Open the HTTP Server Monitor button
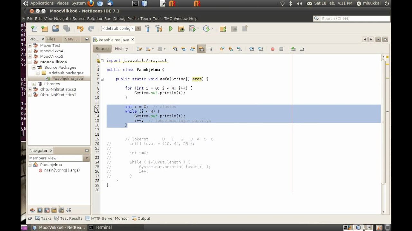The width and height of the screenshot is (412, 231). (x=107, y=218)
